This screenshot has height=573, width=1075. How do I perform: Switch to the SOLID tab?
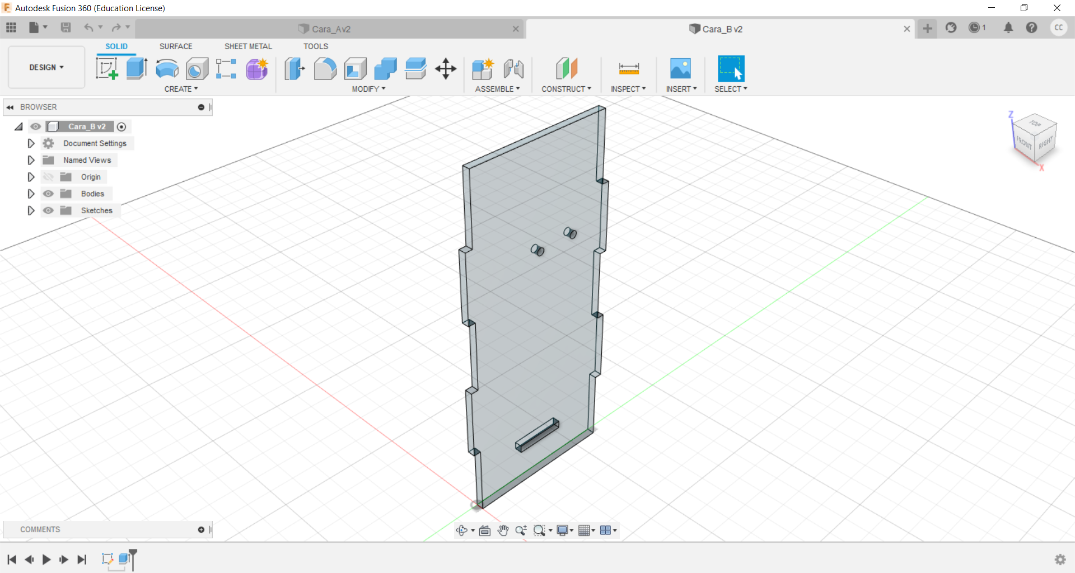tap(116, 46)
